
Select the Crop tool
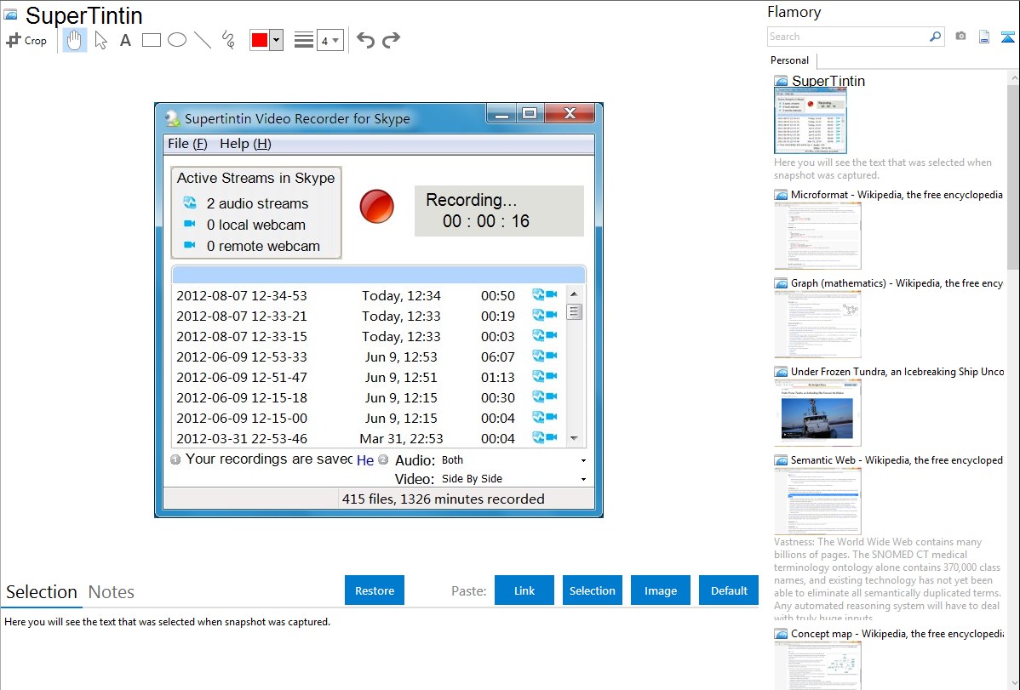26,40
